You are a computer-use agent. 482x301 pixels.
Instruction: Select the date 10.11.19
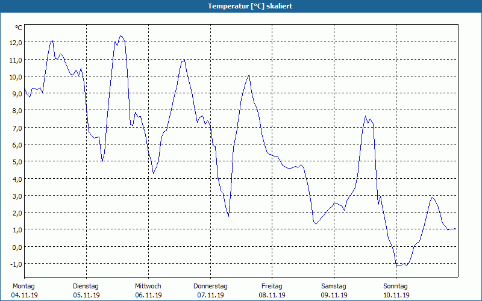point(396,295)
